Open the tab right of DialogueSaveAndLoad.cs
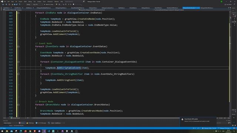This screenshot has width=237, height=133. click(207, 8)
